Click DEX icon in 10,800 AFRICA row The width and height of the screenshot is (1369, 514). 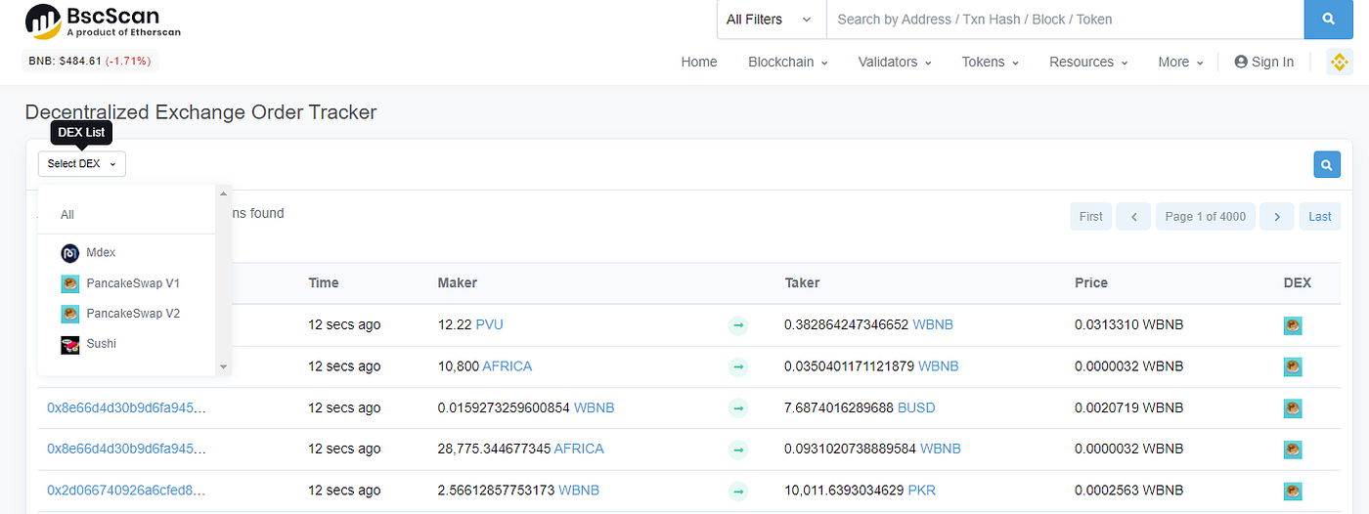coord(1293,366)
